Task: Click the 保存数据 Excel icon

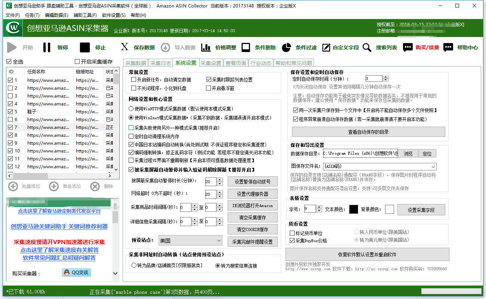Action: coord(124,47)
